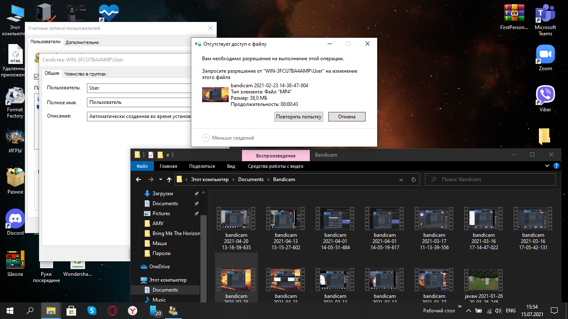The height and width of the screenshot is (319, 568).
Task: Select video bandicam 2021-03-17 11-13-39-556
Action: coord(434,229)
